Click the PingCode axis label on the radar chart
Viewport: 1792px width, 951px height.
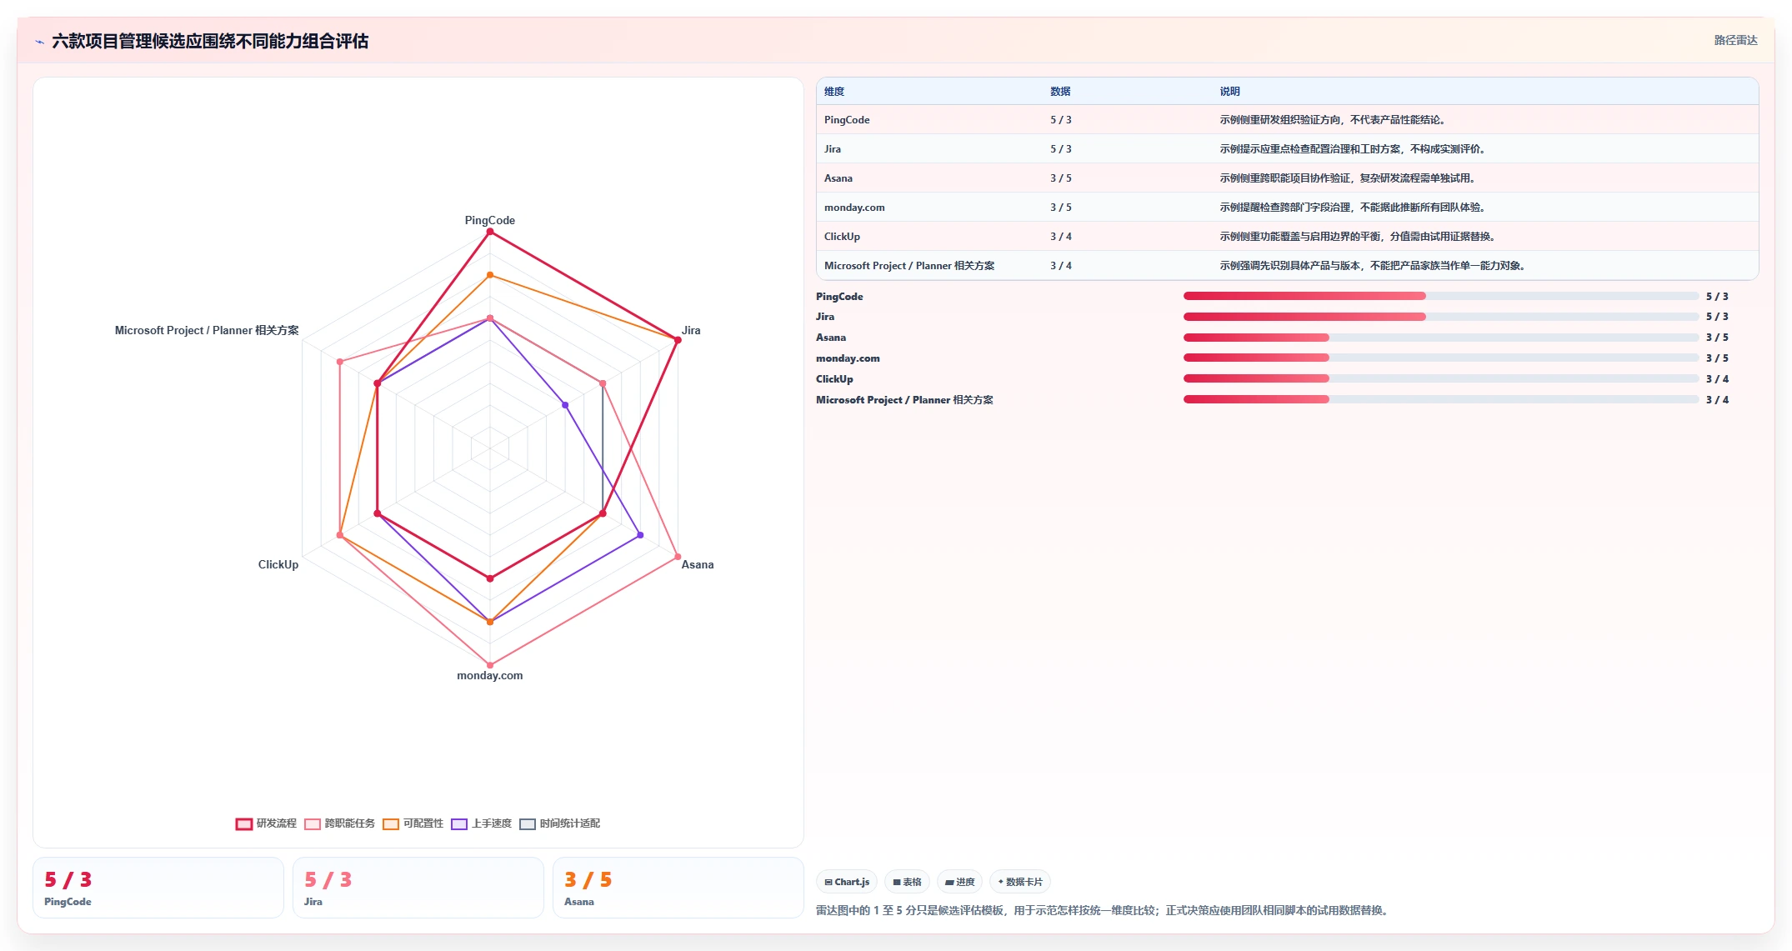[490, 221]
